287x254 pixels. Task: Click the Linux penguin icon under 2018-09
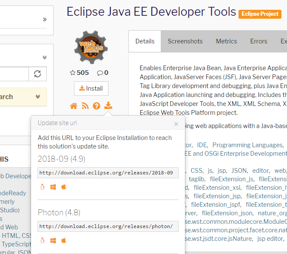point(42,187)
